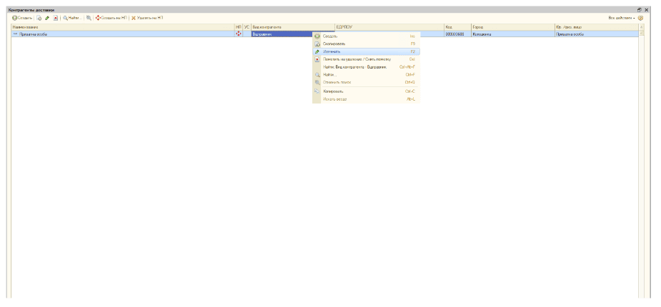This screenshot has width=661, height=307.
Task: Click Создать на НП toolbar button
Action: [111, 18]
